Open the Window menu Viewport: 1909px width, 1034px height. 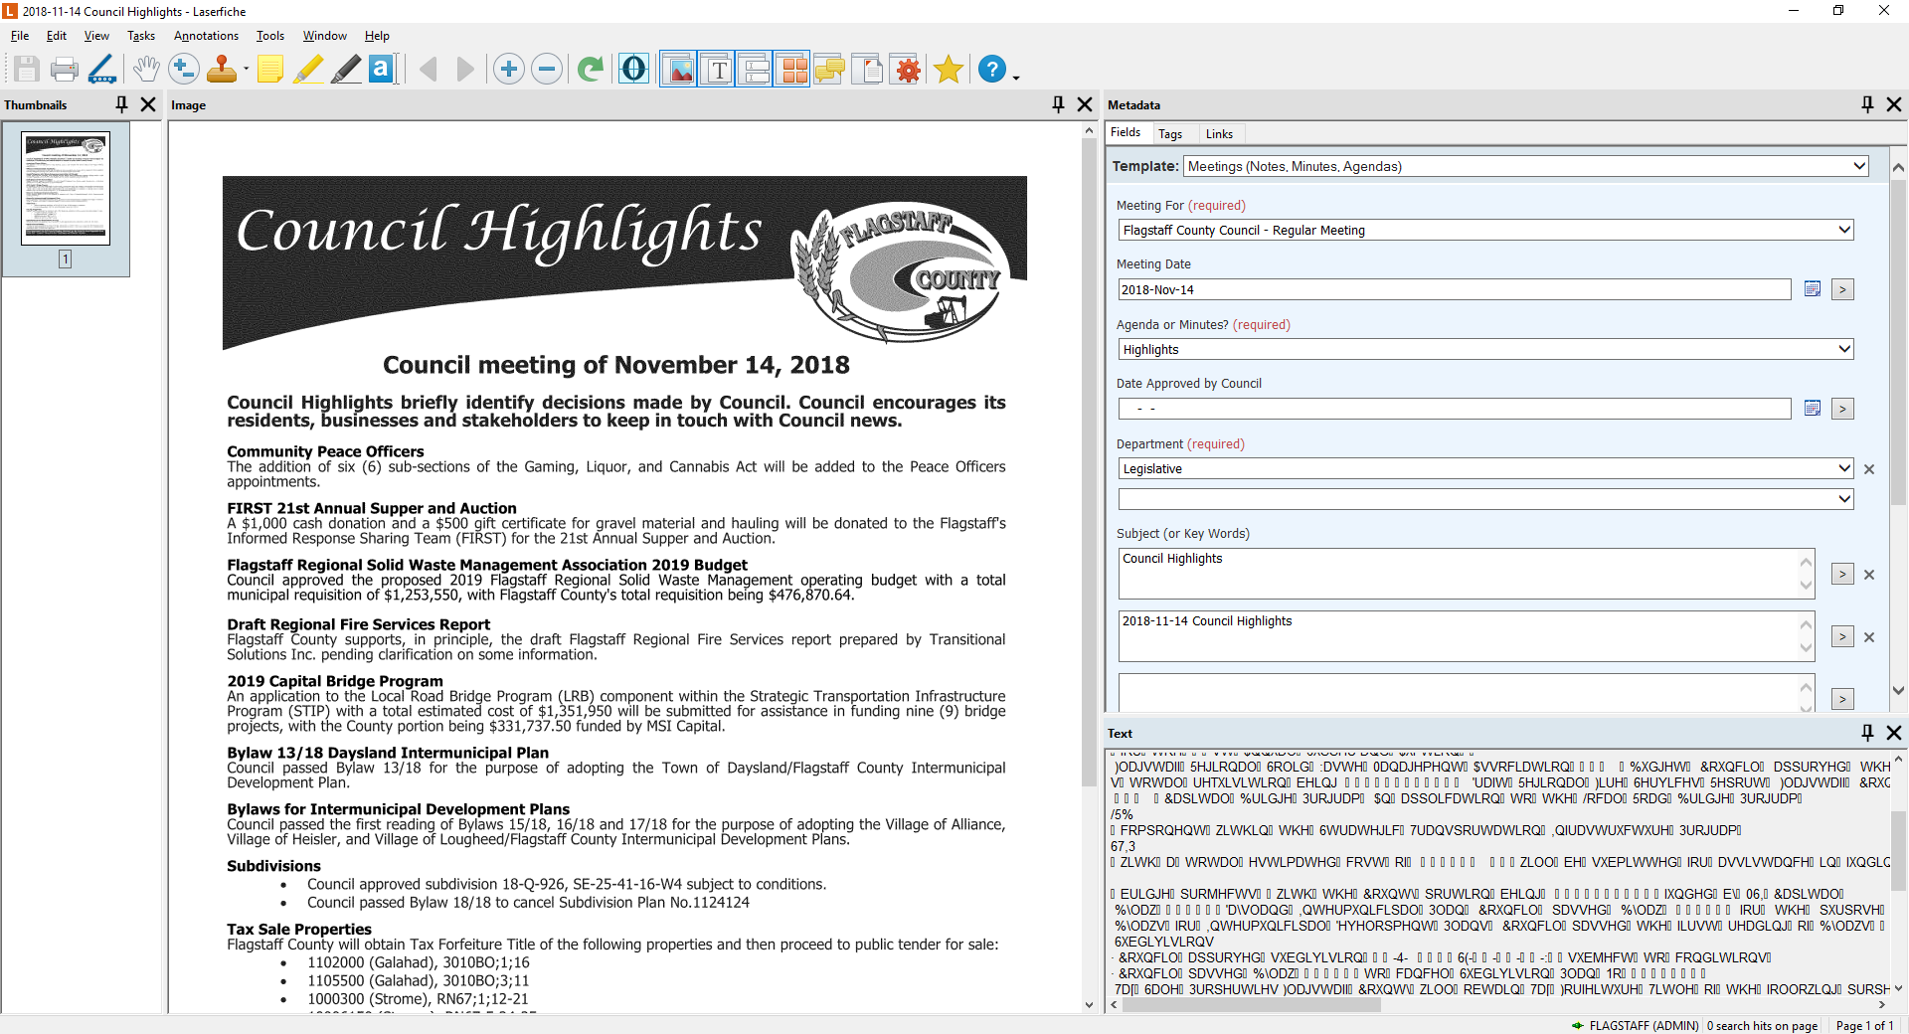click(324, 36)
